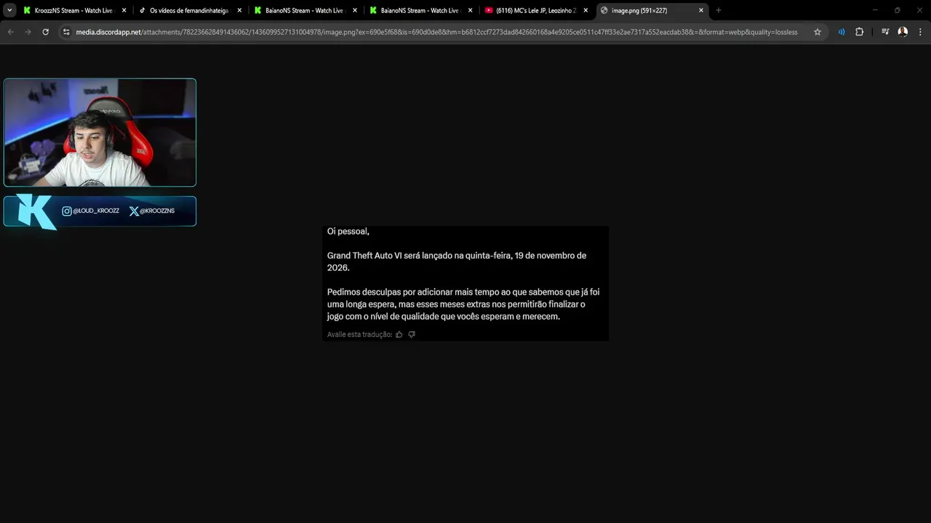Click the blue audio-playing extension icon

point(842,32)
